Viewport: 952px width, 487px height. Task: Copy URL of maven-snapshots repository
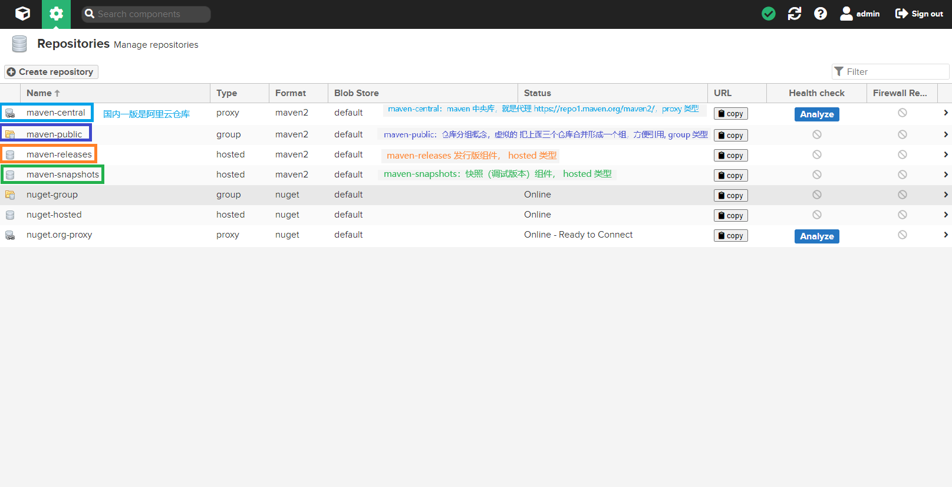point(731,176)
